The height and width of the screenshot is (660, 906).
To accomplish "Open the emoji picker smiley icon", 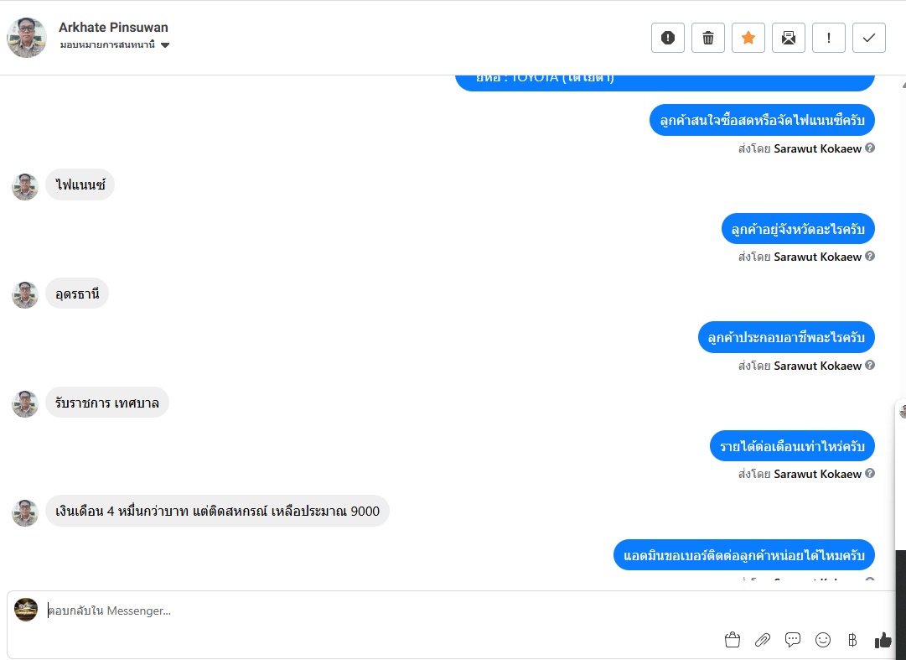I will pyautogui.click(x=823, y=640).
